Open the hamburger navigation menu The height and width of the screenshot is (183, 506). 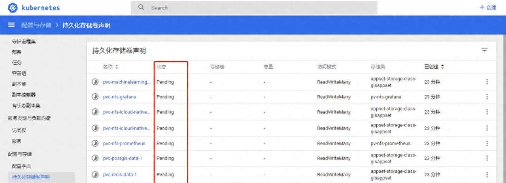point(11,25)
